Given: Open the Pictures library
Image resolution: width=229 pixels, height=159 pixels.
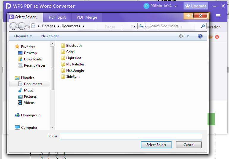Looking at the screenshot, I should tap(27, 97).
